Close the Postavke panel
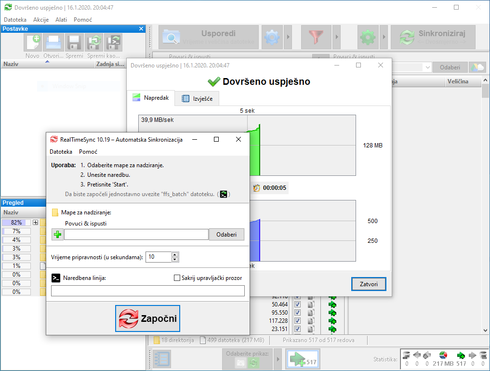The height and width of the screenshot is (371, 490). 141,29
